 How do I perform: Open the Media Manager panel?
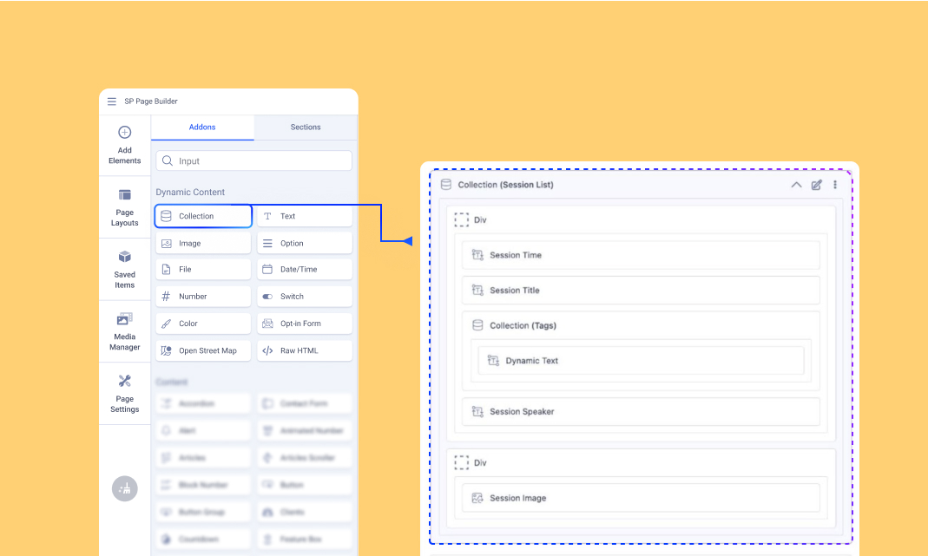pyautogui.click(x=124, y=319)
